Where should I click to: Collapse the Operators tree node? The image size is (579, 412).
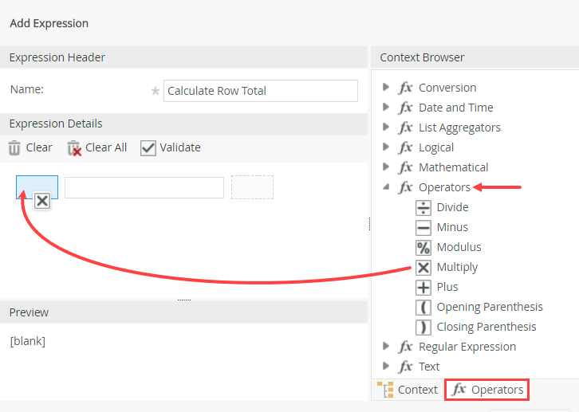point(387,187)
